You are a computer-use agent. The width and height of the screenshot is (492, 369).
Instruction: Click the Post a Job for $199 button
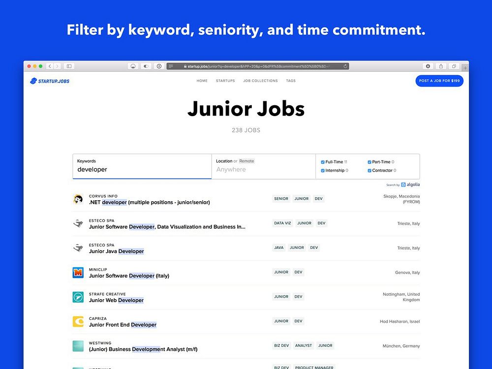coord(439,81)
